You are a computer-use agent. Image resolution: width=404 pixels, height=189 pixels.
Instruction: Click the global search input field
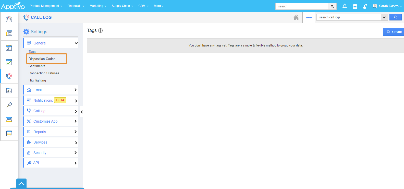pyautogui.click(x=302, y=6)
